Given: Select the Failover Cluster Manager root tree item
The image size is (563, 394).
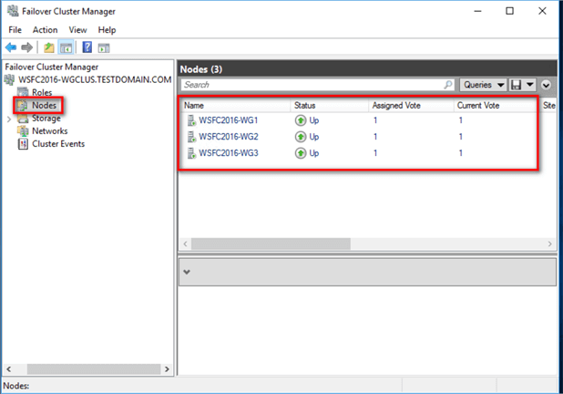Looking at the screenshot, I should [x=52, y=67].
